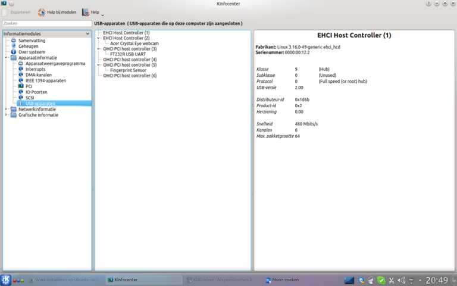Click the scissors clipboard tray icon
Image resolution: width=457 pixels, height=286 pixels.
pos(391,280)
